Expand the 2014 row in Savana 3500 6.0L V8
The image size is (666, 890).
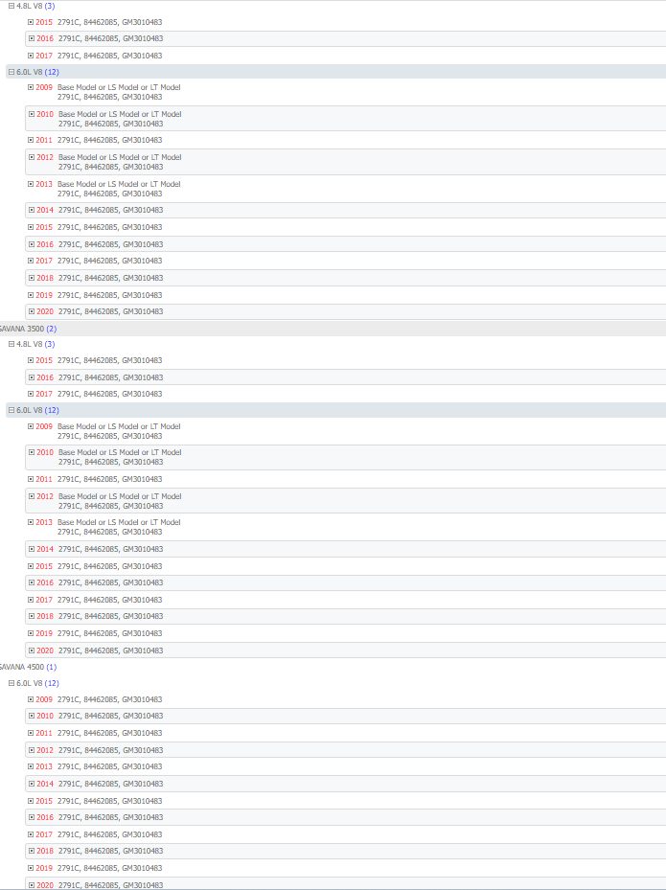(32, 549)
